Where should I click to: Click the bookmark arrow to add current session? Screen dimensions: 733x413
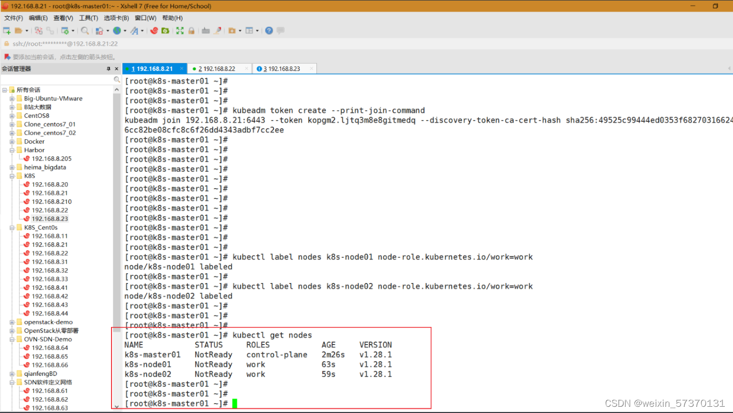pos(7,57)
